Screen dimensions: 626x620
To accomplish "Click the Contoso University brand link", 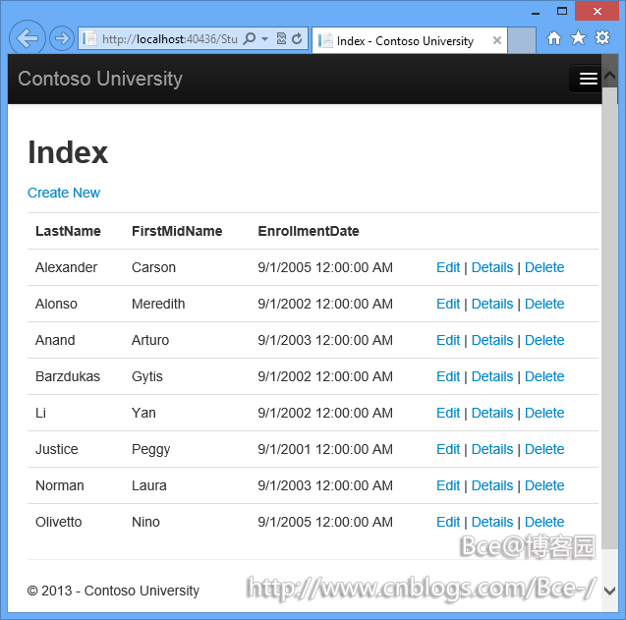I will click(x=100, y=79).
